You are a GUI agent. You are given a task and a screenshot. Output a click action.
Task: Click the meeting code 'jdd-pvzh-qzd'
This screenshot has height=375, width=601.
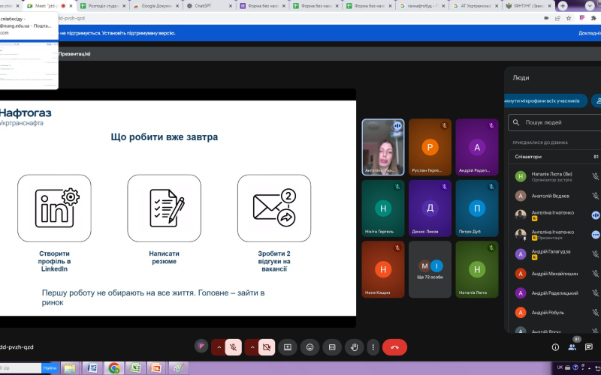point(17,347)
